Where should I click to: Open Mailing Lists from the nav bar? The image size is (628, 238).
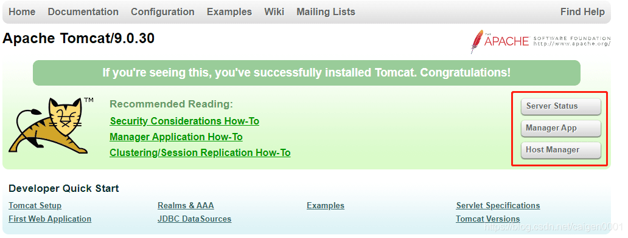click(326, 12)
